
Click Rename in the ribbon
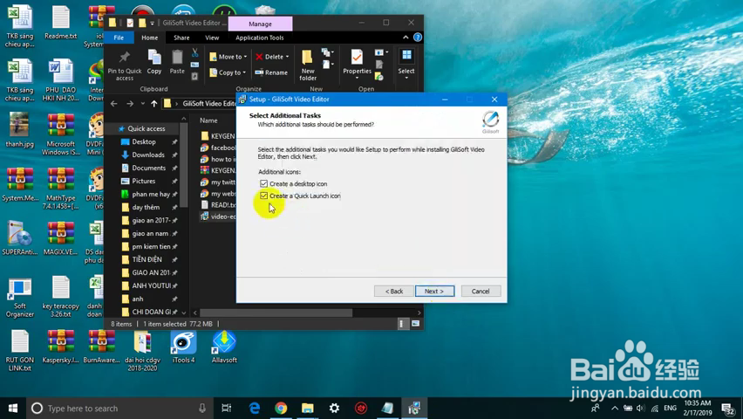coord(271,72)
